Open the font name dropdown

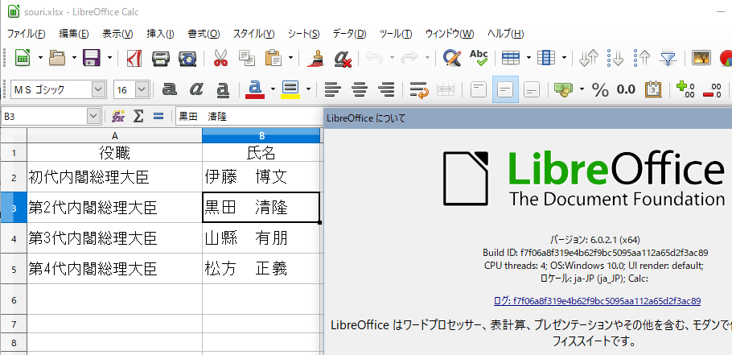click(98, 89)
